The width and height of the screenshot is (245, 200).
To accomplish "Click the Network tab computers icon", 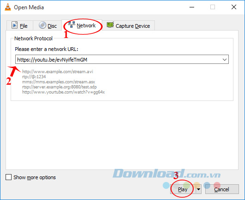I will (72, 25).
